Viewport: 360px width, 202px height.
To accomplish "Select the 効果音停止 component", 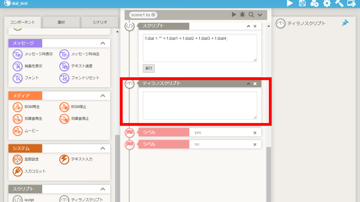I will coord(74,119).
